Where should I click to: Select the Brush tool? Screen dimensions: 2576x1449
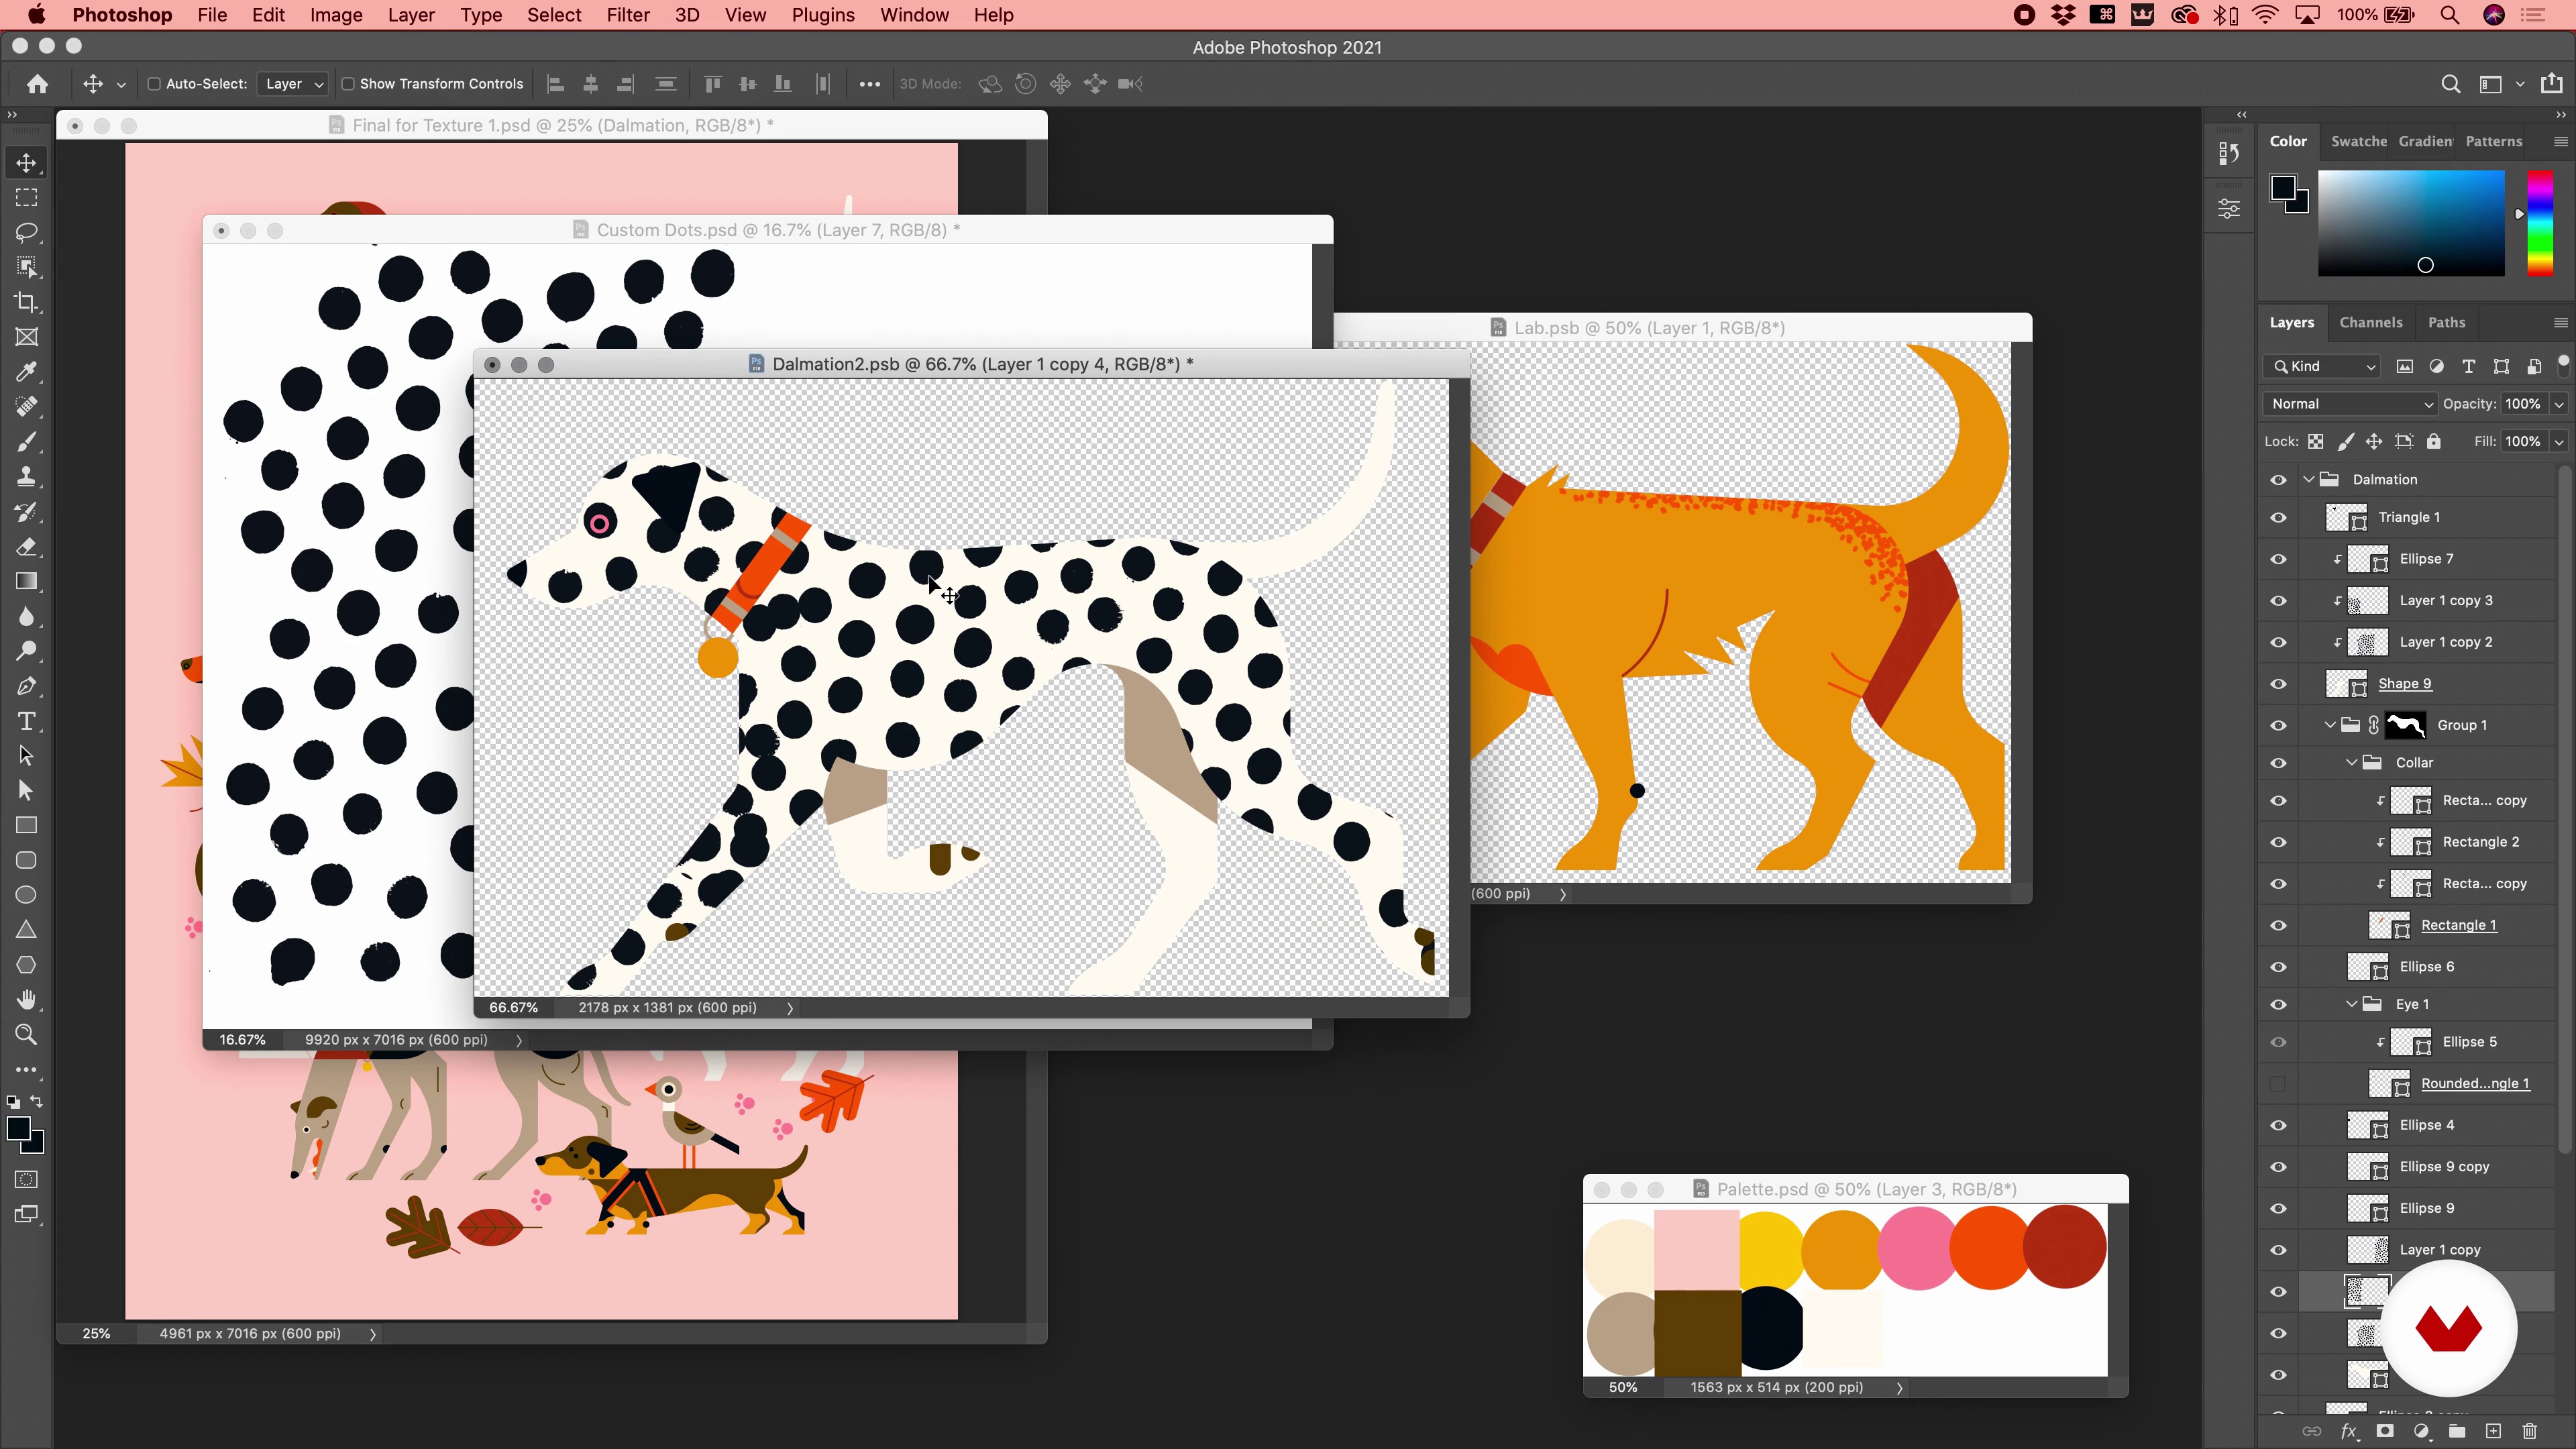point(27,442)
